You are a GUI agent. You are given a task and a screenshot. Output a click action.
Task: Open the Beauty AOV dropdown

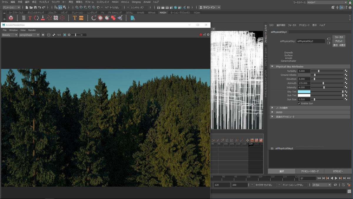[x=10, y=35]
